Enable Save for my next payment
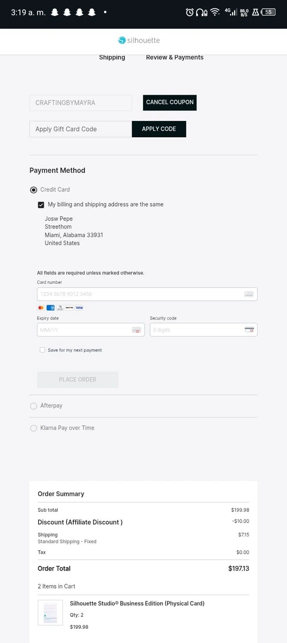This screenshot has height=643, width=287. point(42,350)
